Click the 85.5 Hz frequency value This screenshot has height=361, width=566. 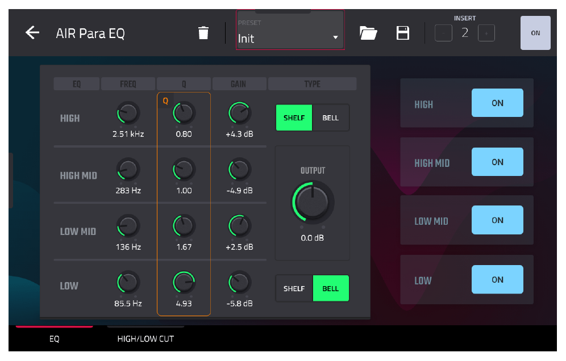click(128, 303)
